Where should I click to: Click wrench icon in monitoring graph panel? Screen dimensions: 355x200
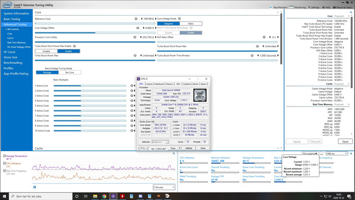pos(174,153)
